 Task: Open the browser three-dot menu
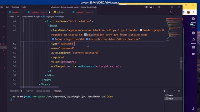coord(193,12)
